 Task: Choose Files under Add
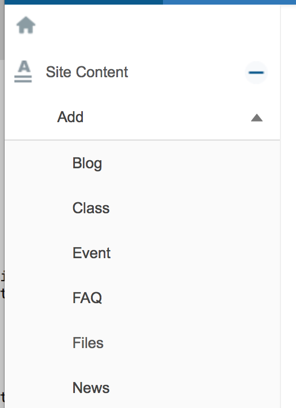(x=88, y=343)
